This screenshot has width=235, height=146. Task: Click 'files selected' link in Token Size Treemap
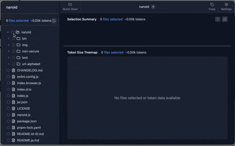coord(114,53)
